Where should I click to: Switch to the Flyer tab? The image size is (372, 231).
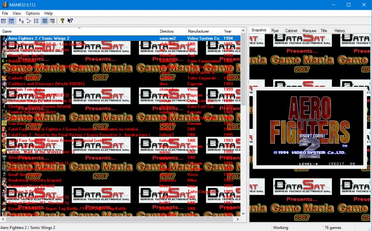275,31
